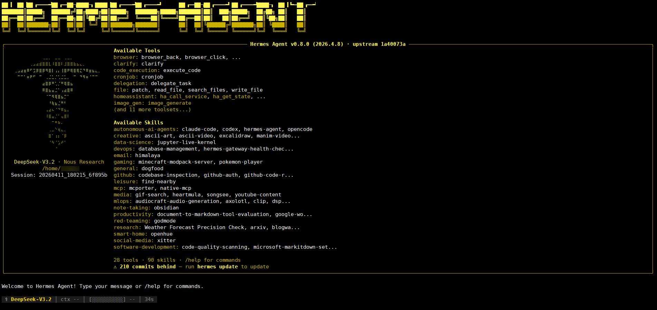657x310 pixels.
Task: Select the "openhue" smart-home skill
Action: tap(162, 234)
